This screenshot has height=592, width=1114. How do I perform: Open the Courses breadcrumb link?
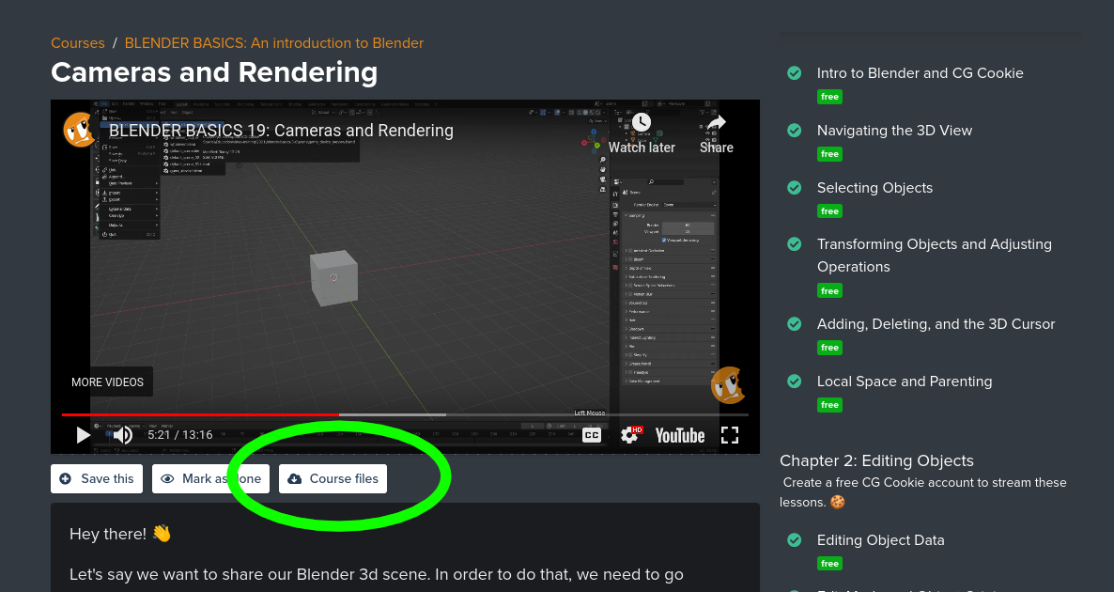pyautogui.click(x=77, y=42)
